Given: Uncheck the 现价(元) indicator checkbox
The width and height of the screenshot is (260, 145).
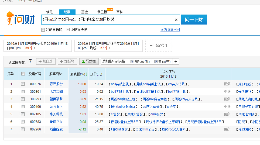Looking at the screenshot, I should [x=156, y=62].
